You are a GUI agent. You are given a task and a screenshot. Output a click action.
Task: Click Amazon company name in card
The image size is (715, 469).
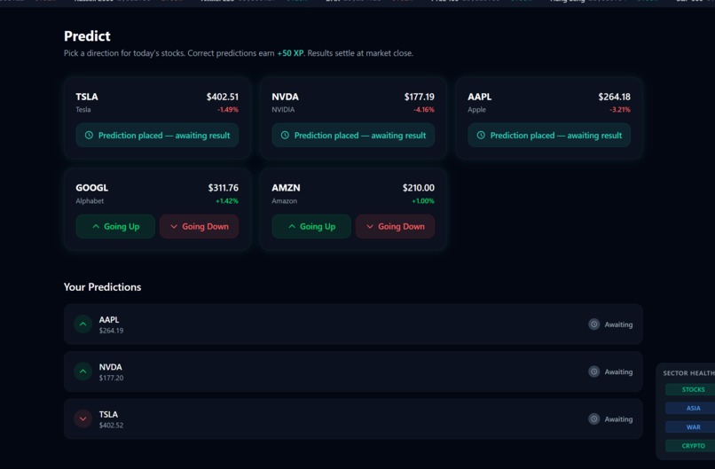[x=285, y=201]
